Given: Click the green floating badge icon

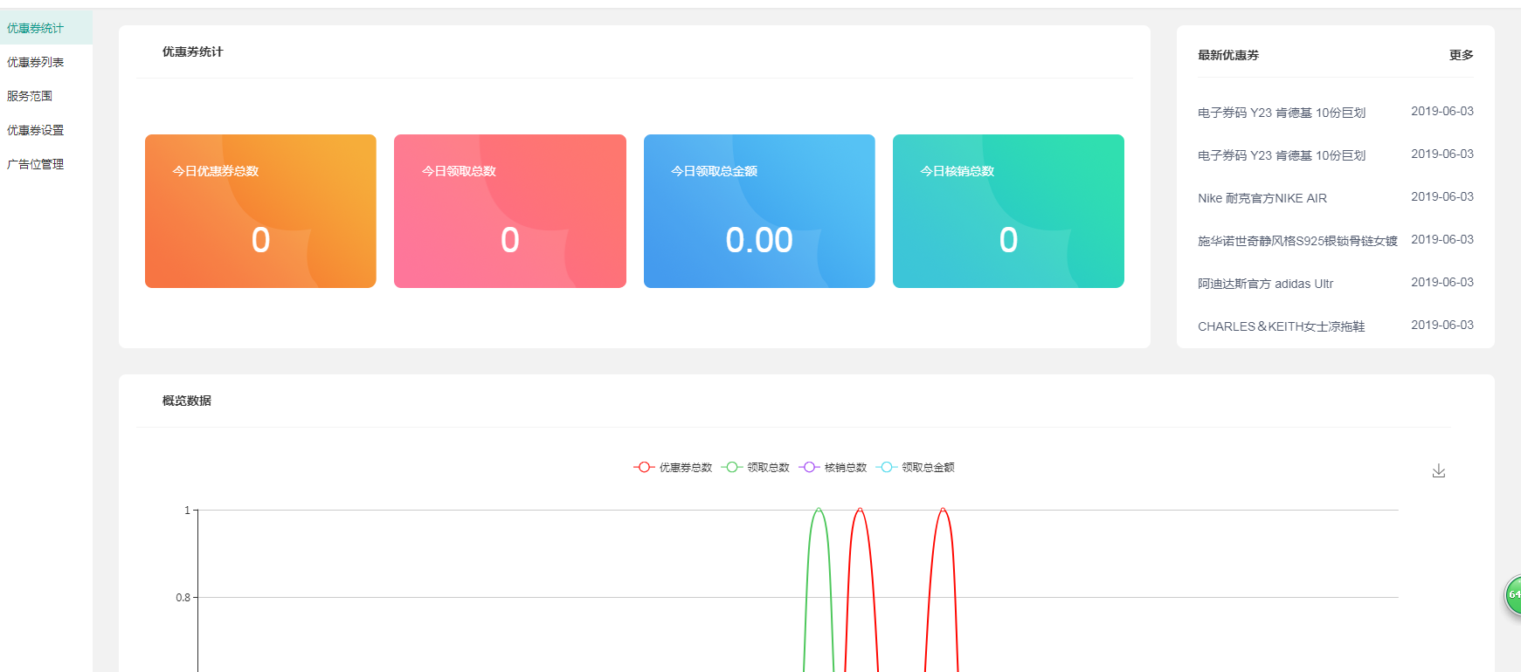Looking at the screenshot, I should (x=1512, y=594).
